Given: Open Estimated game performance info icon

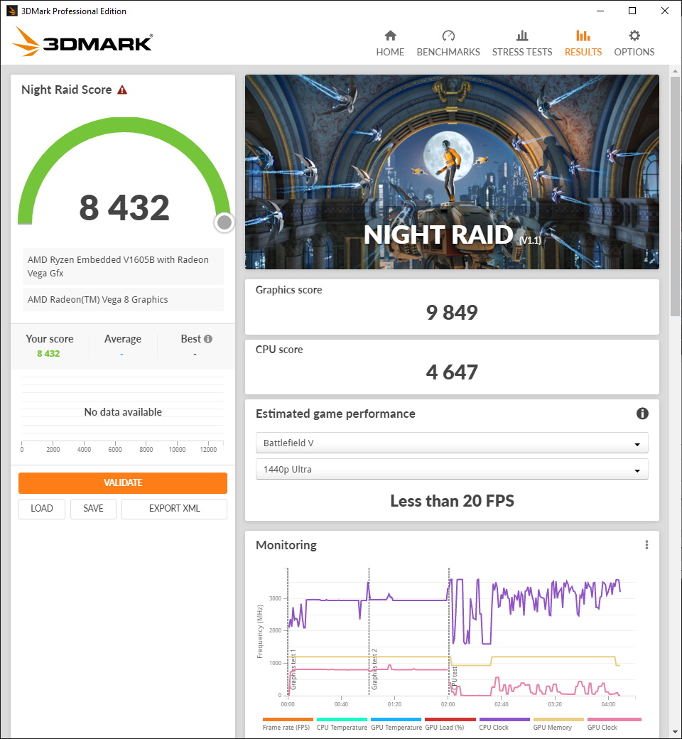Looking at the screenshot, I should coord(642,414).
